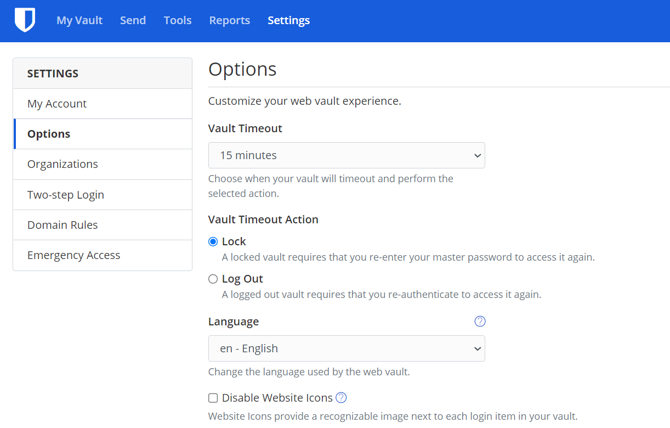Click 'Change the language used by the web vault.'

pos(309,372)
